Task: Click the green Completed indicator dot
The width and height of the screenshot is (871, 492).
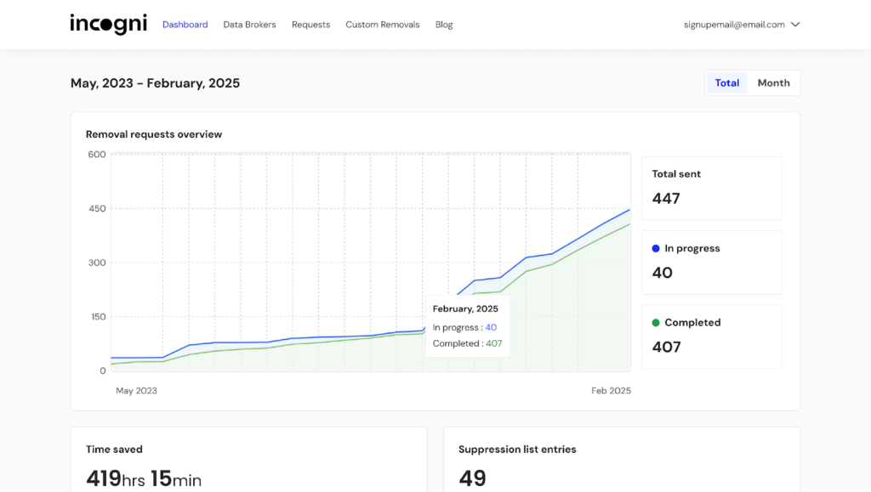Action: pos(655,322)
